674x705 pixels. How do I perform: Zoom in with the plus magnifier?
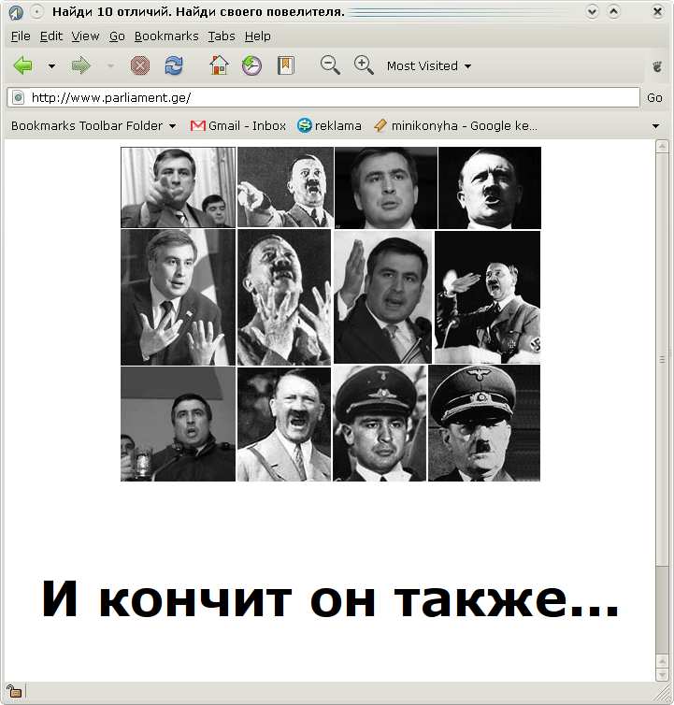coord(364,65)
